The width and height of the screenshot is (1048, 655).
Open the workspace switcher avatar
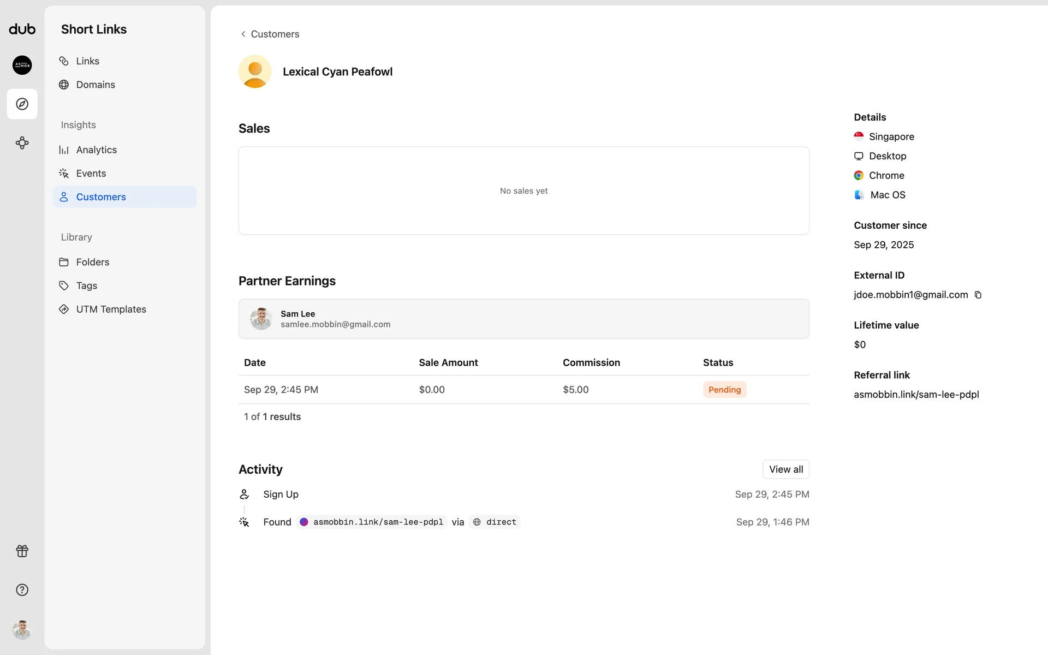[22, 65]
